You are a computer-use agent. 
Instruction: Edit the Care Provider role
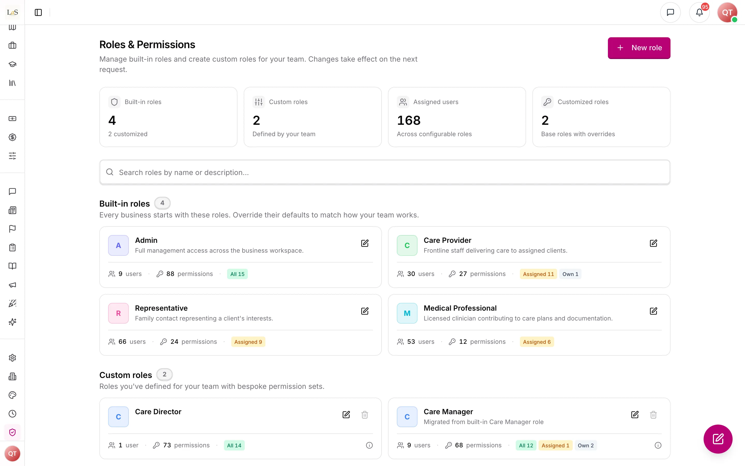click(x=653, y=243)
